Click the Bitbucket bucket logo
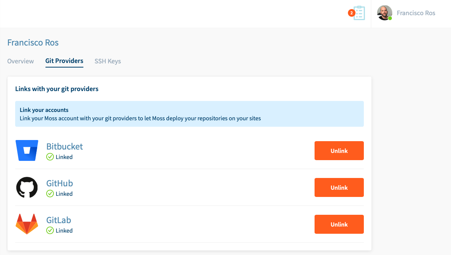 click(x=27, y=150)
